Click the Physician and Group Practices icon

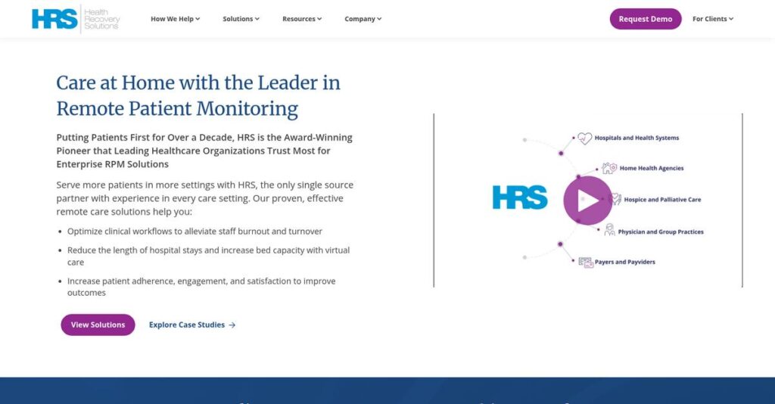pos(609,230)
